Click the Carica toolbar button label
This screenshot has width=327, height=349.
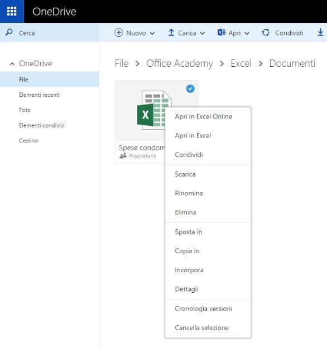pyautogui.click(x=187, y=33)
